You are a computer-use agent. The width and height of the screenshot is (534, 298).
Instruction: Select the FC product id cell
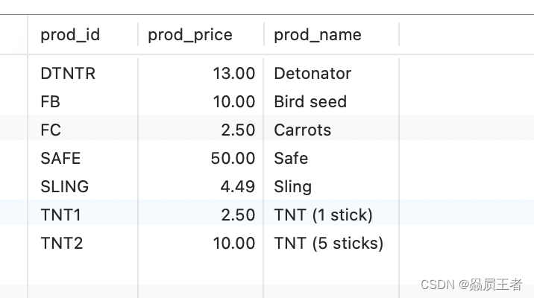click(x=51, y=130)
